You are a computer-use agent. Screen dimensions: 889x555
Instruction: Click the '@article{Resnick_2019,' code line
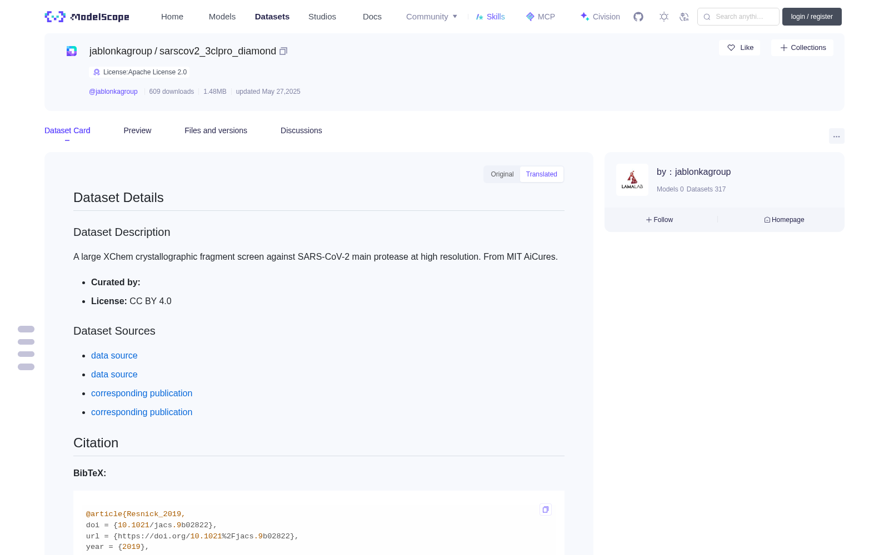pyautogui.click(x=136, y=514)
